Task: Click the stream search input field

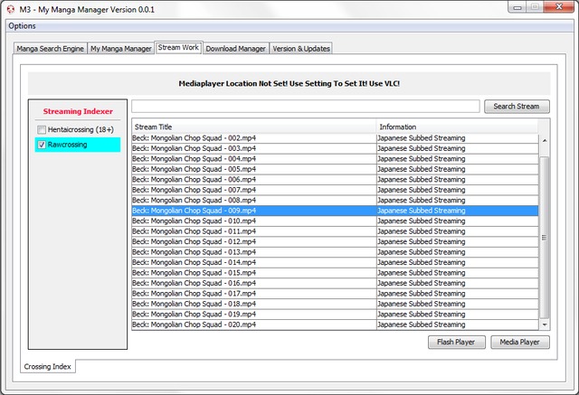Action: coord(306,107)
